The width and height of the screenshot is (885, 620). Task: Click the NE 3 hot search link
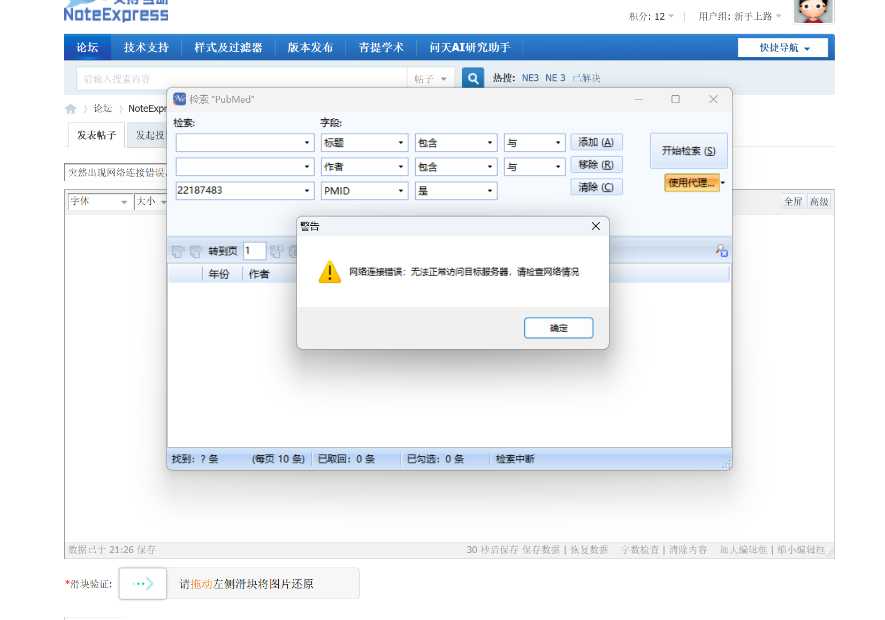(x=555, y=78)
